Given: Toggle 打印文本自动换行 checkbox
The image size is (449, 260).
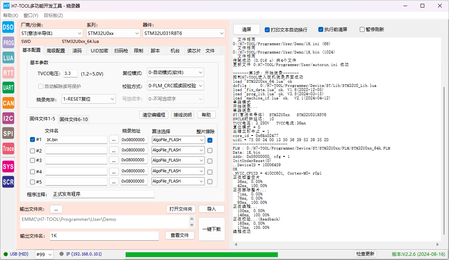Looking at the screenshot, I should tap(267, 30).
